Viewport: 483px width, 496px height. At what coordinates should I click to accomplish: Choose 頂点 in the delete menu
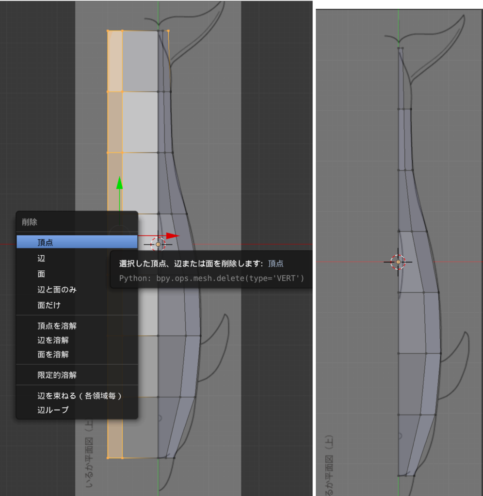click(77, 242)
